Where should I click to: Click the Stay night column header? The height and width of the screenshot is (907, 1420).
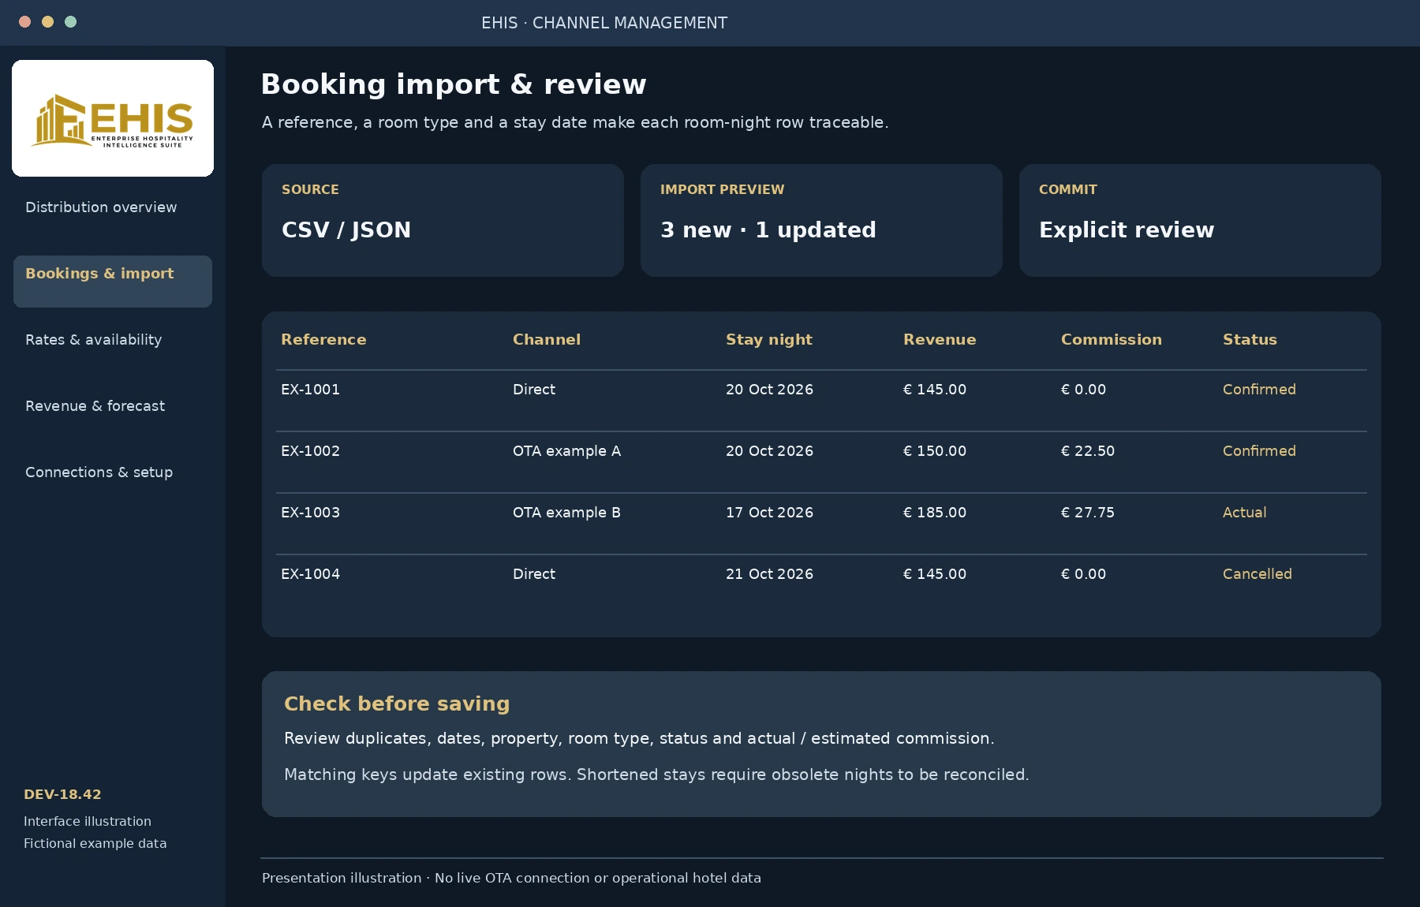tap(769, 340)
